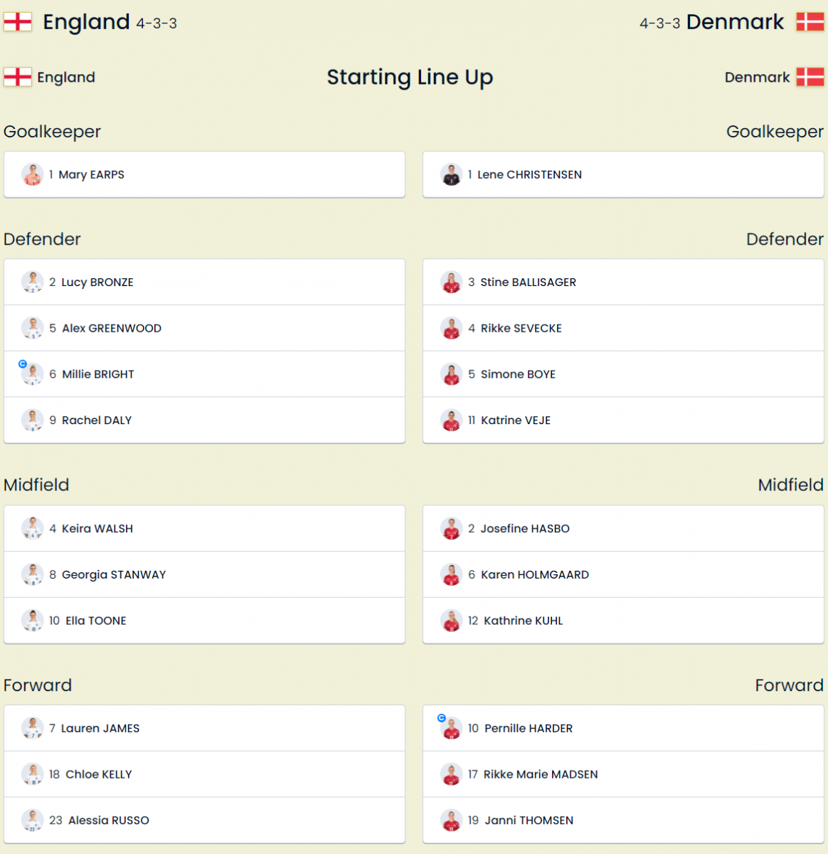The width and height of the screenshot is (828, 854).
Task: Select Karen Holmgaard midfield entry
Action: coord(623,574)
